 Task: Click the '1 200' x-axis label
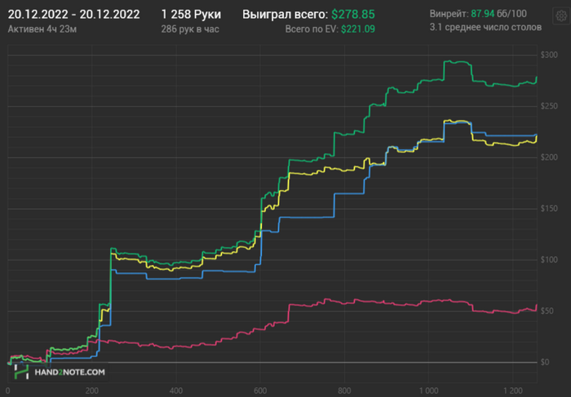click(513, 391)
